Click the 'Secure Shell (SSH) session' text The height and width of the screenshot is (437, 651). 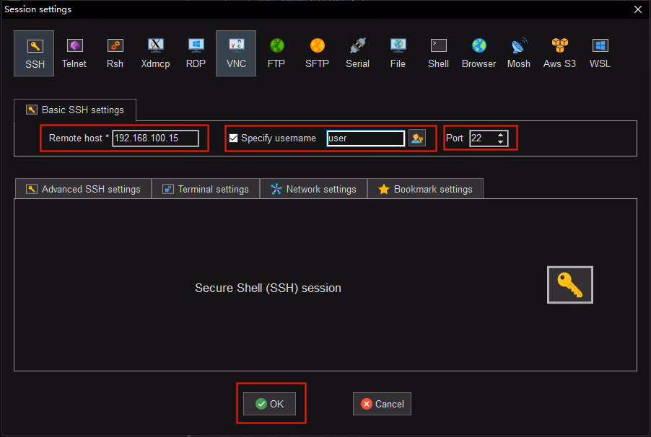pyautogui.click(x=268, y=288)
